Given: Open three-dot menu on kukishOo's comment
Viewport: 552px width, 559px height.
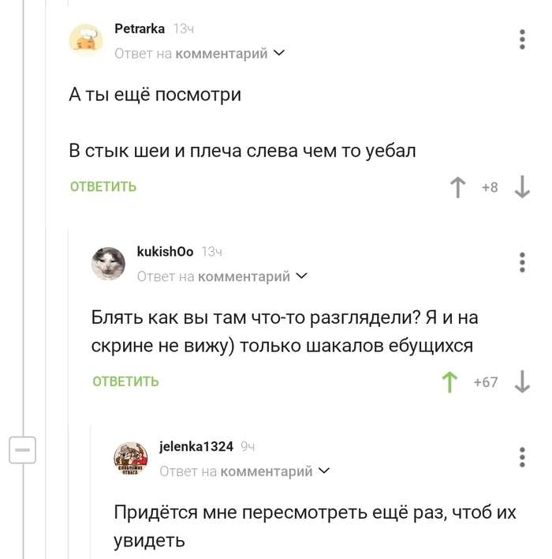Looking at the screenshot, I should click(521, 262).
